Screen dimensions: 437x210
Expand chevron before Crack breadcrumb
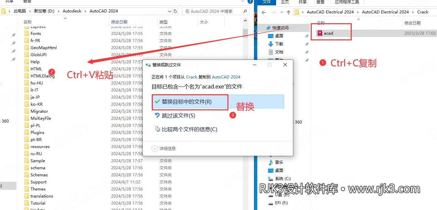[413, 12]
